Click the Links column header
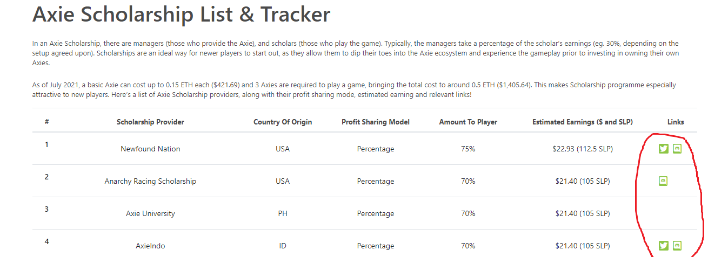Viewport: 728px width, 257px height. [x=676, y=122]
